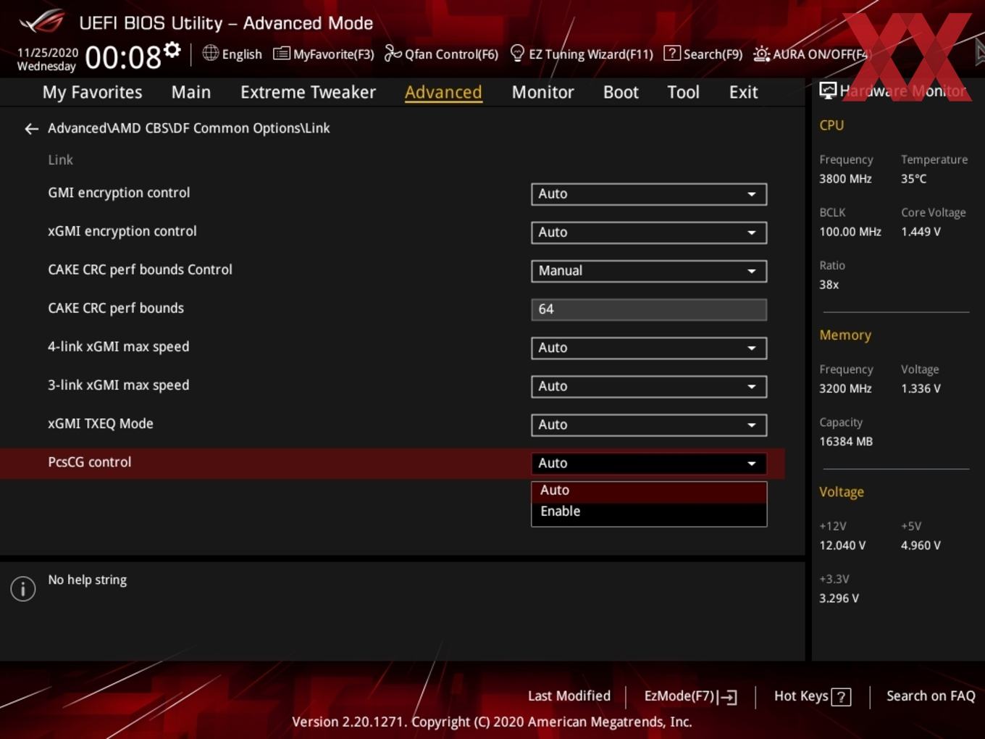This screenshot has width=985, height=739.
Task: Open GMI encryption control dropdown
Action: 649,194
